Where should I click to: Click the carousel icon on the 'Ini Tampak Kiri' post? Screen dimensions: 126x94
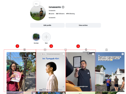[x=64, y=54]
